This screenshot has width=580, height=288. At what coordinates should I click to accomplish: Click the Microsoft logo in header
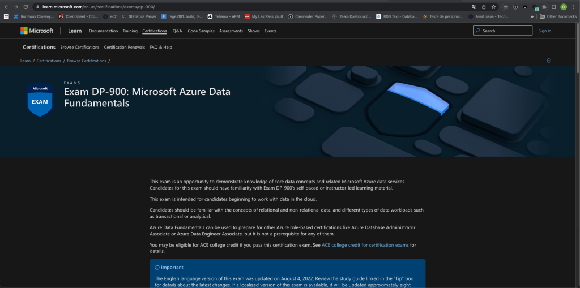[x=37, y=31]
